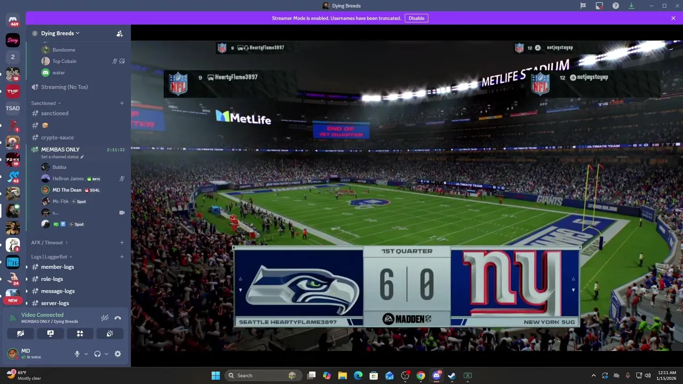Open the activities launcher button
The height and width of the screenshot is (384, 683).
point(80,333)
